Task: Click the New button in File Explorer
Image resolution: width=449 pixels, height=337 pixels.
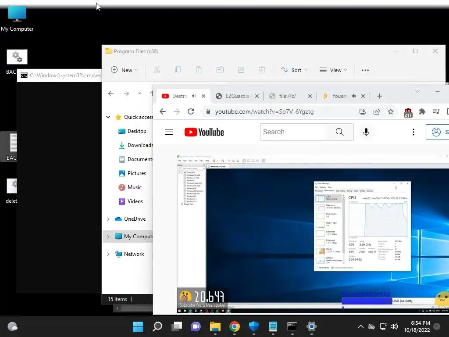Action: tap(124, 70)
